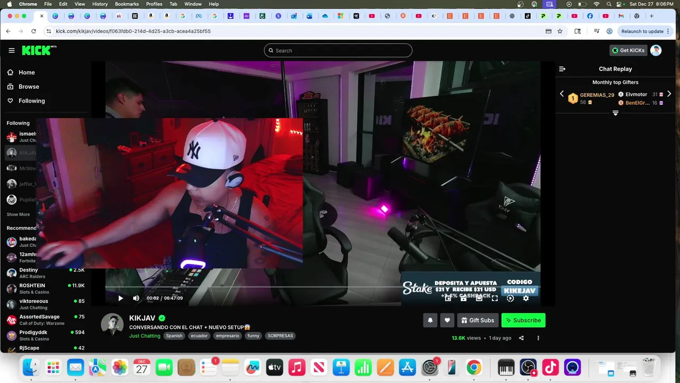Click Get KICKs button

(628, 51)
